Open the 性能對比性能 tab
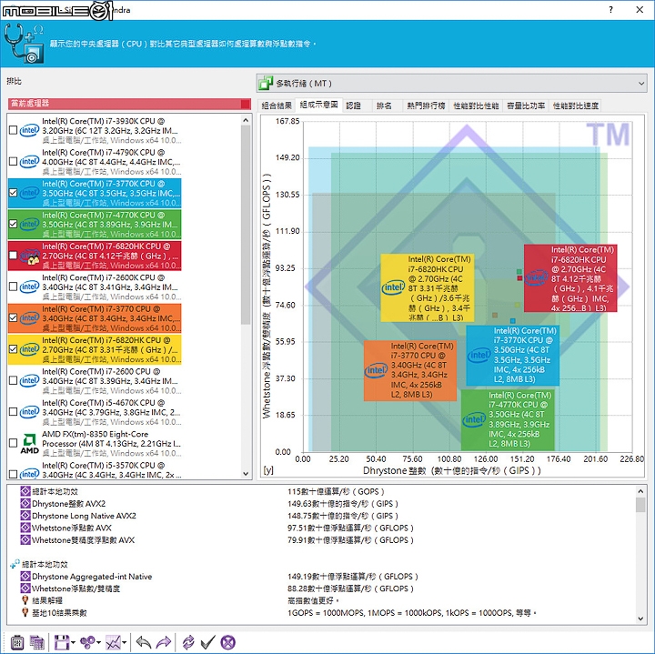This screenshot has height=654, width=655. click(476, 106)
